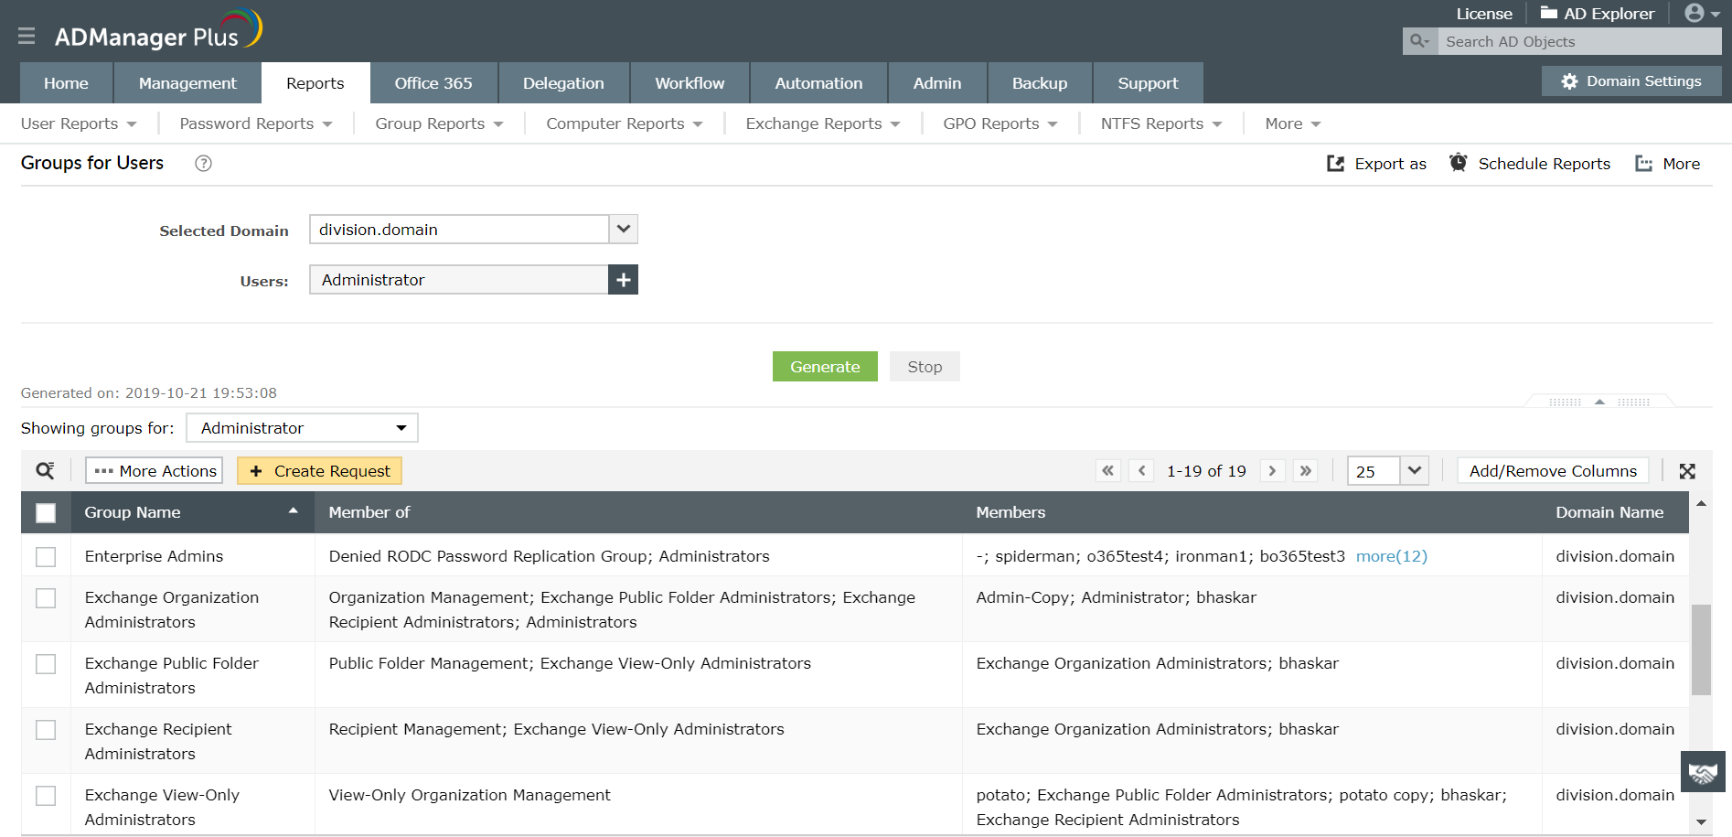Go to the next results page
The width and height of the screenshot is (1732, 837).
(x=1272, y=471)
